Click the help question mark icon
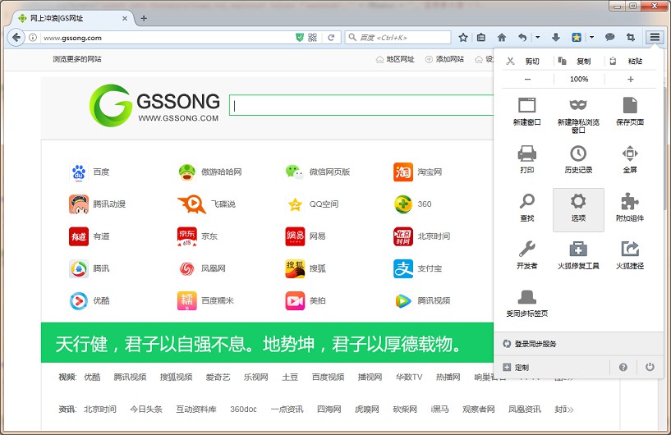This screenshot has height=435, width=671. pos(623,367)
